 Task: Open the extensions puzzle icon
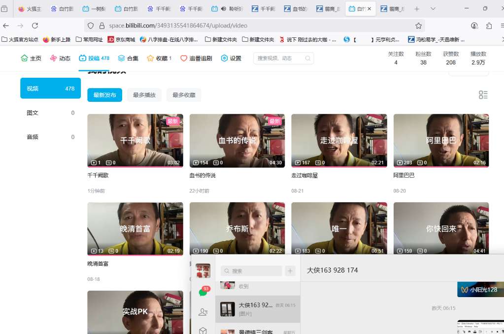coord(489,26)
